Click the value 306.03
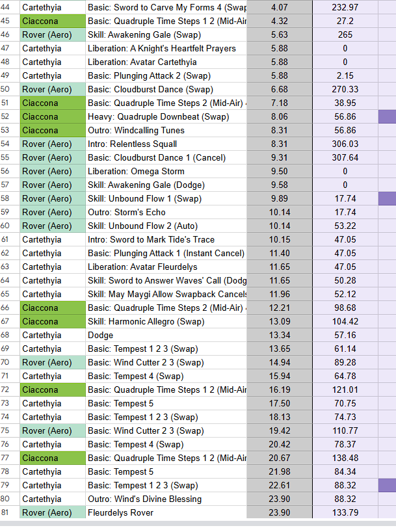This screenshot has width=396, height=528. tap(345, 144)
